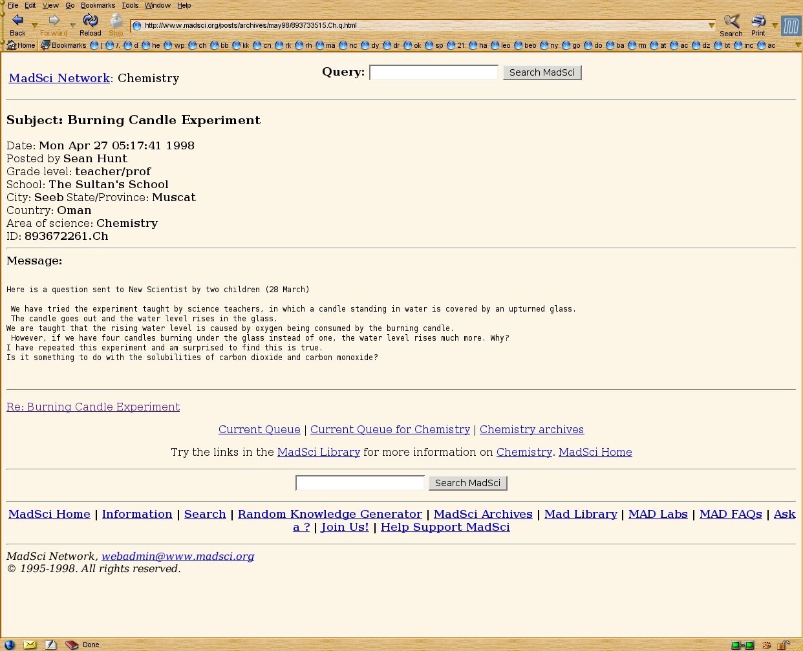
Task: Click the top Search MadSci button
Action: [x=542, y=72]
